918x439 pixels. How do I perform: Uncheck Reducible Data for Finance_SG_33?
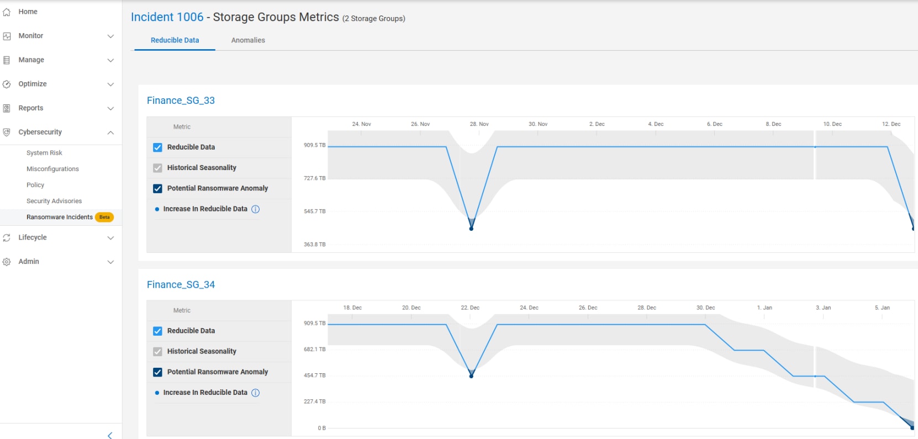[x=157, y=147]
